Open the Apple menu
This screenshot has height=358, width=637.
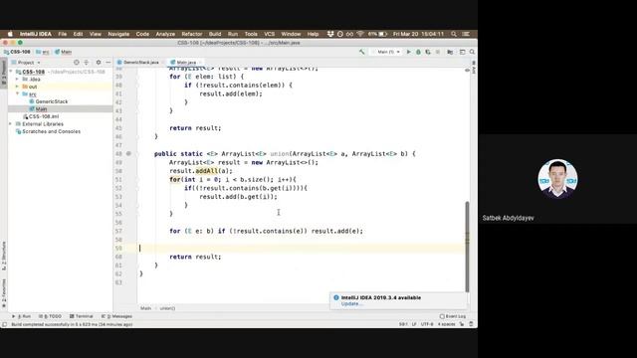[x=10, y=34]
